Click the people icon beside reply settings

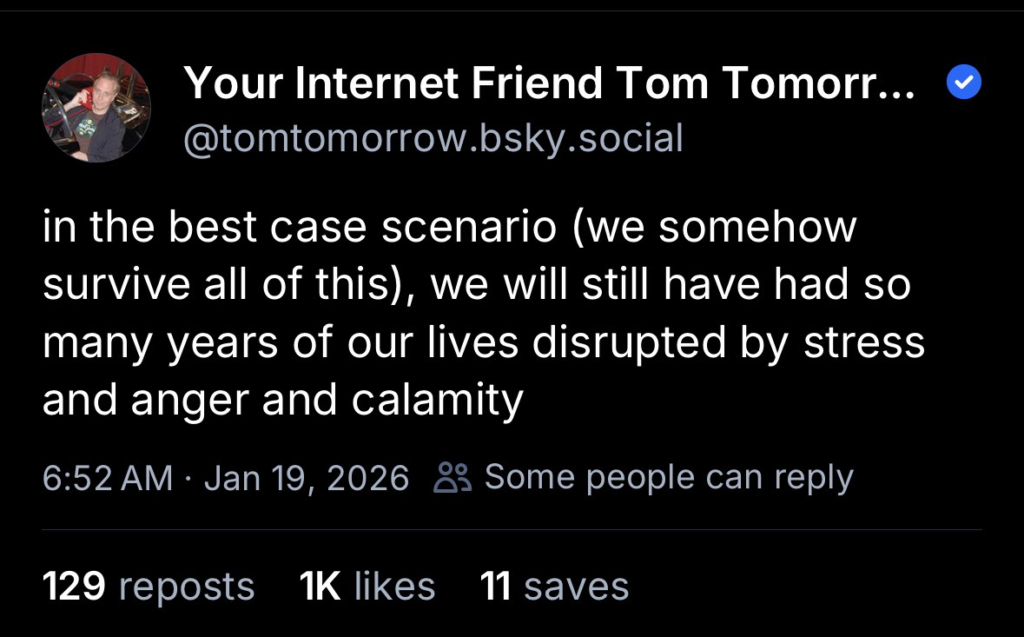point(453,477)
